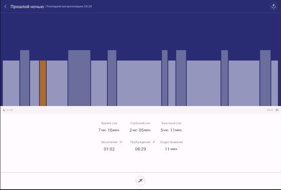Image resolution: width=281 pixels, height=190 pixels.
Task: Select the widest light sleep block mid-chart
Action: pyautogui.click(x=139, y=83)
